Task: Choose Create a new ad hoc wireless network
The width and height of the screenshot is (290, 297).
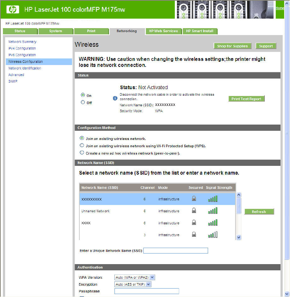Action: [82, 152]
